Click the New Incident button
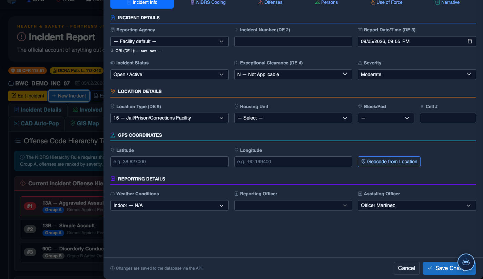Screen dimensions: 483x279 point(69,96)
